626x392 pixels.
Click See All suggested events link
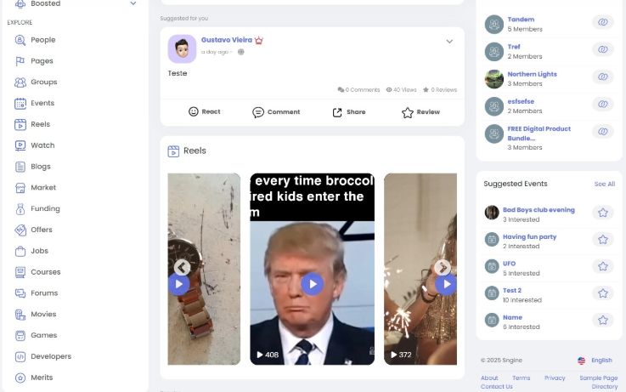(605, 185)
